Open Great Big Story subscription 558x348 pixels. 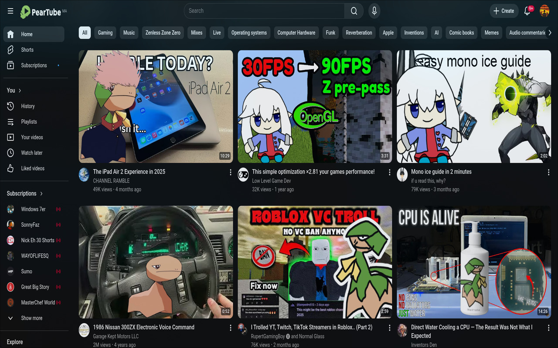coord(34,287)
